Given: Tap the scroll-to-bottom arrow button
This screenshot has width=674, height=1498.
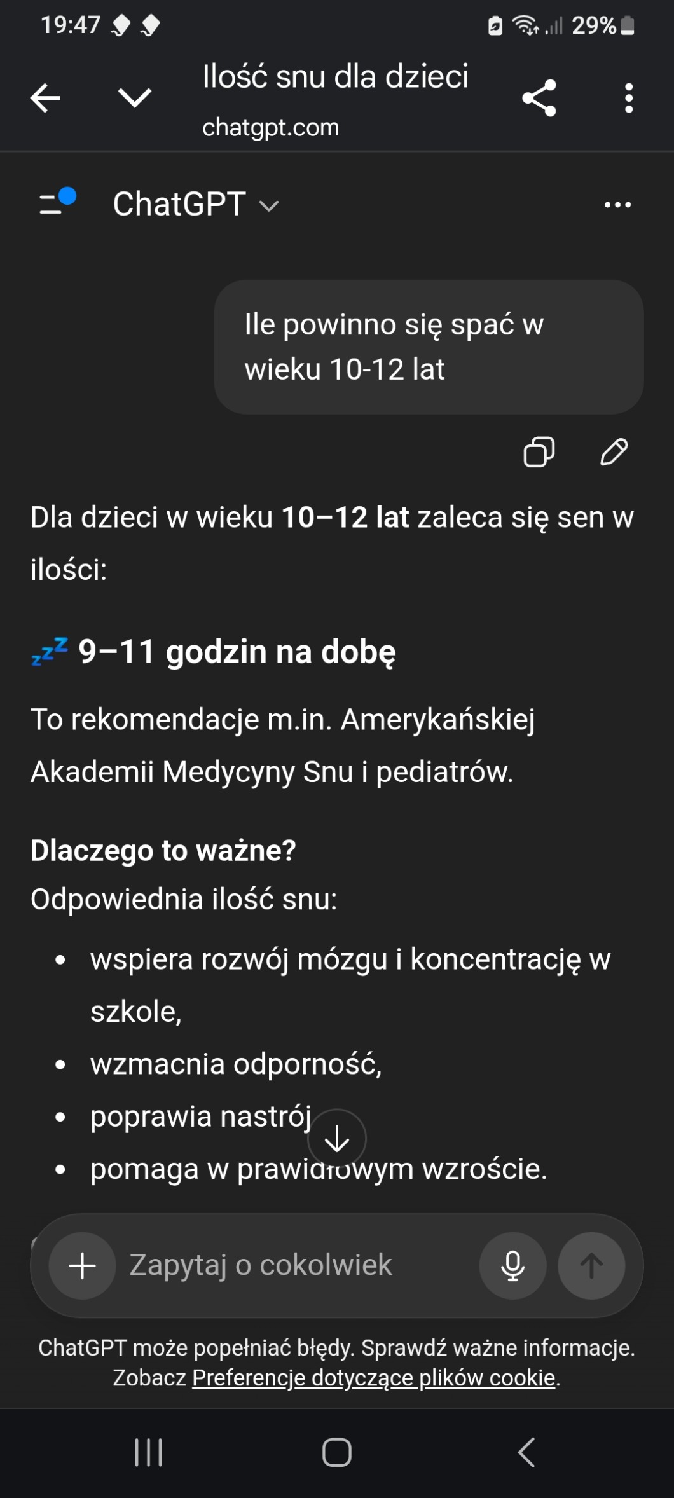Looking at the screenshot, I should [336, 1138].
